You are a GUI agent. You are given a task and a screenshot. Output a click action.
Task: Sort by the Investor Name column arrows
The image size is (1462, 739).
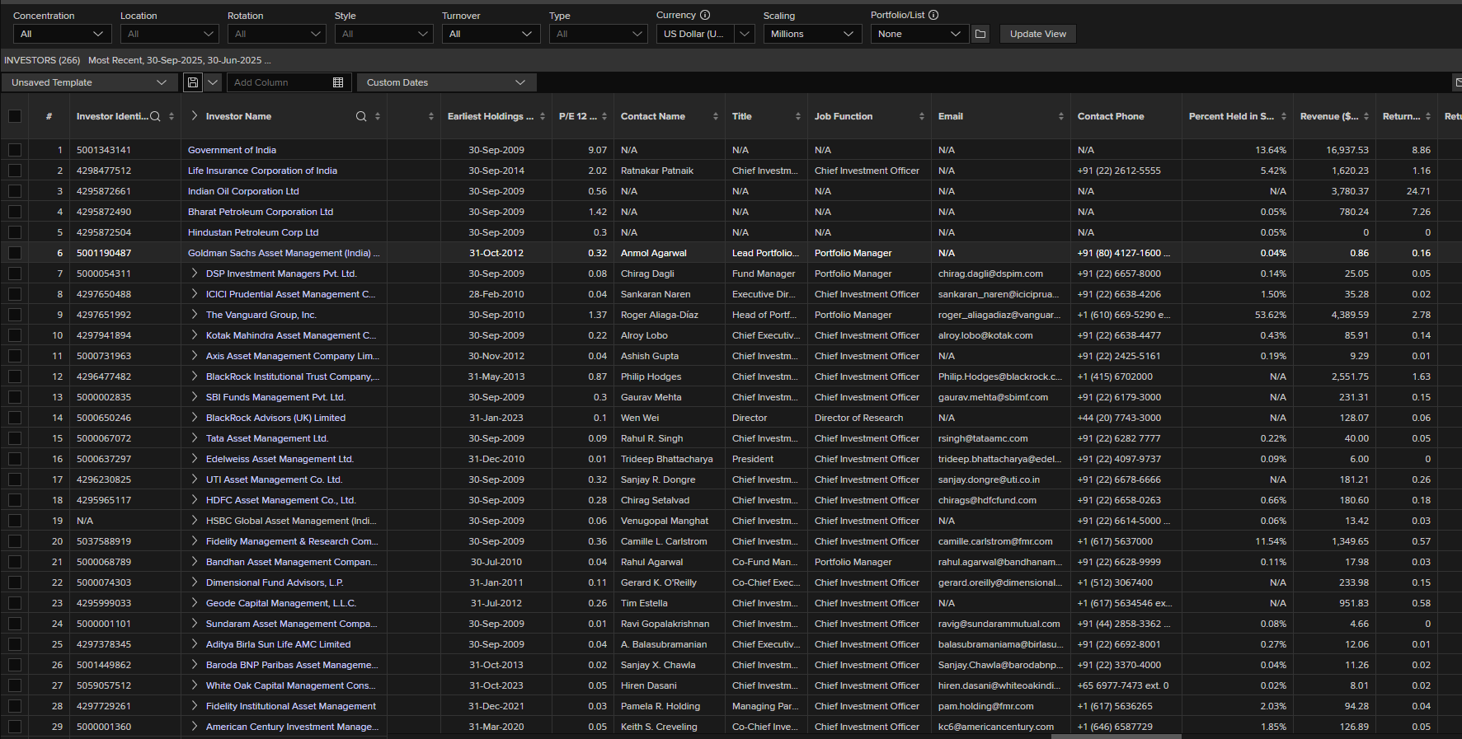tap(378, 116)
